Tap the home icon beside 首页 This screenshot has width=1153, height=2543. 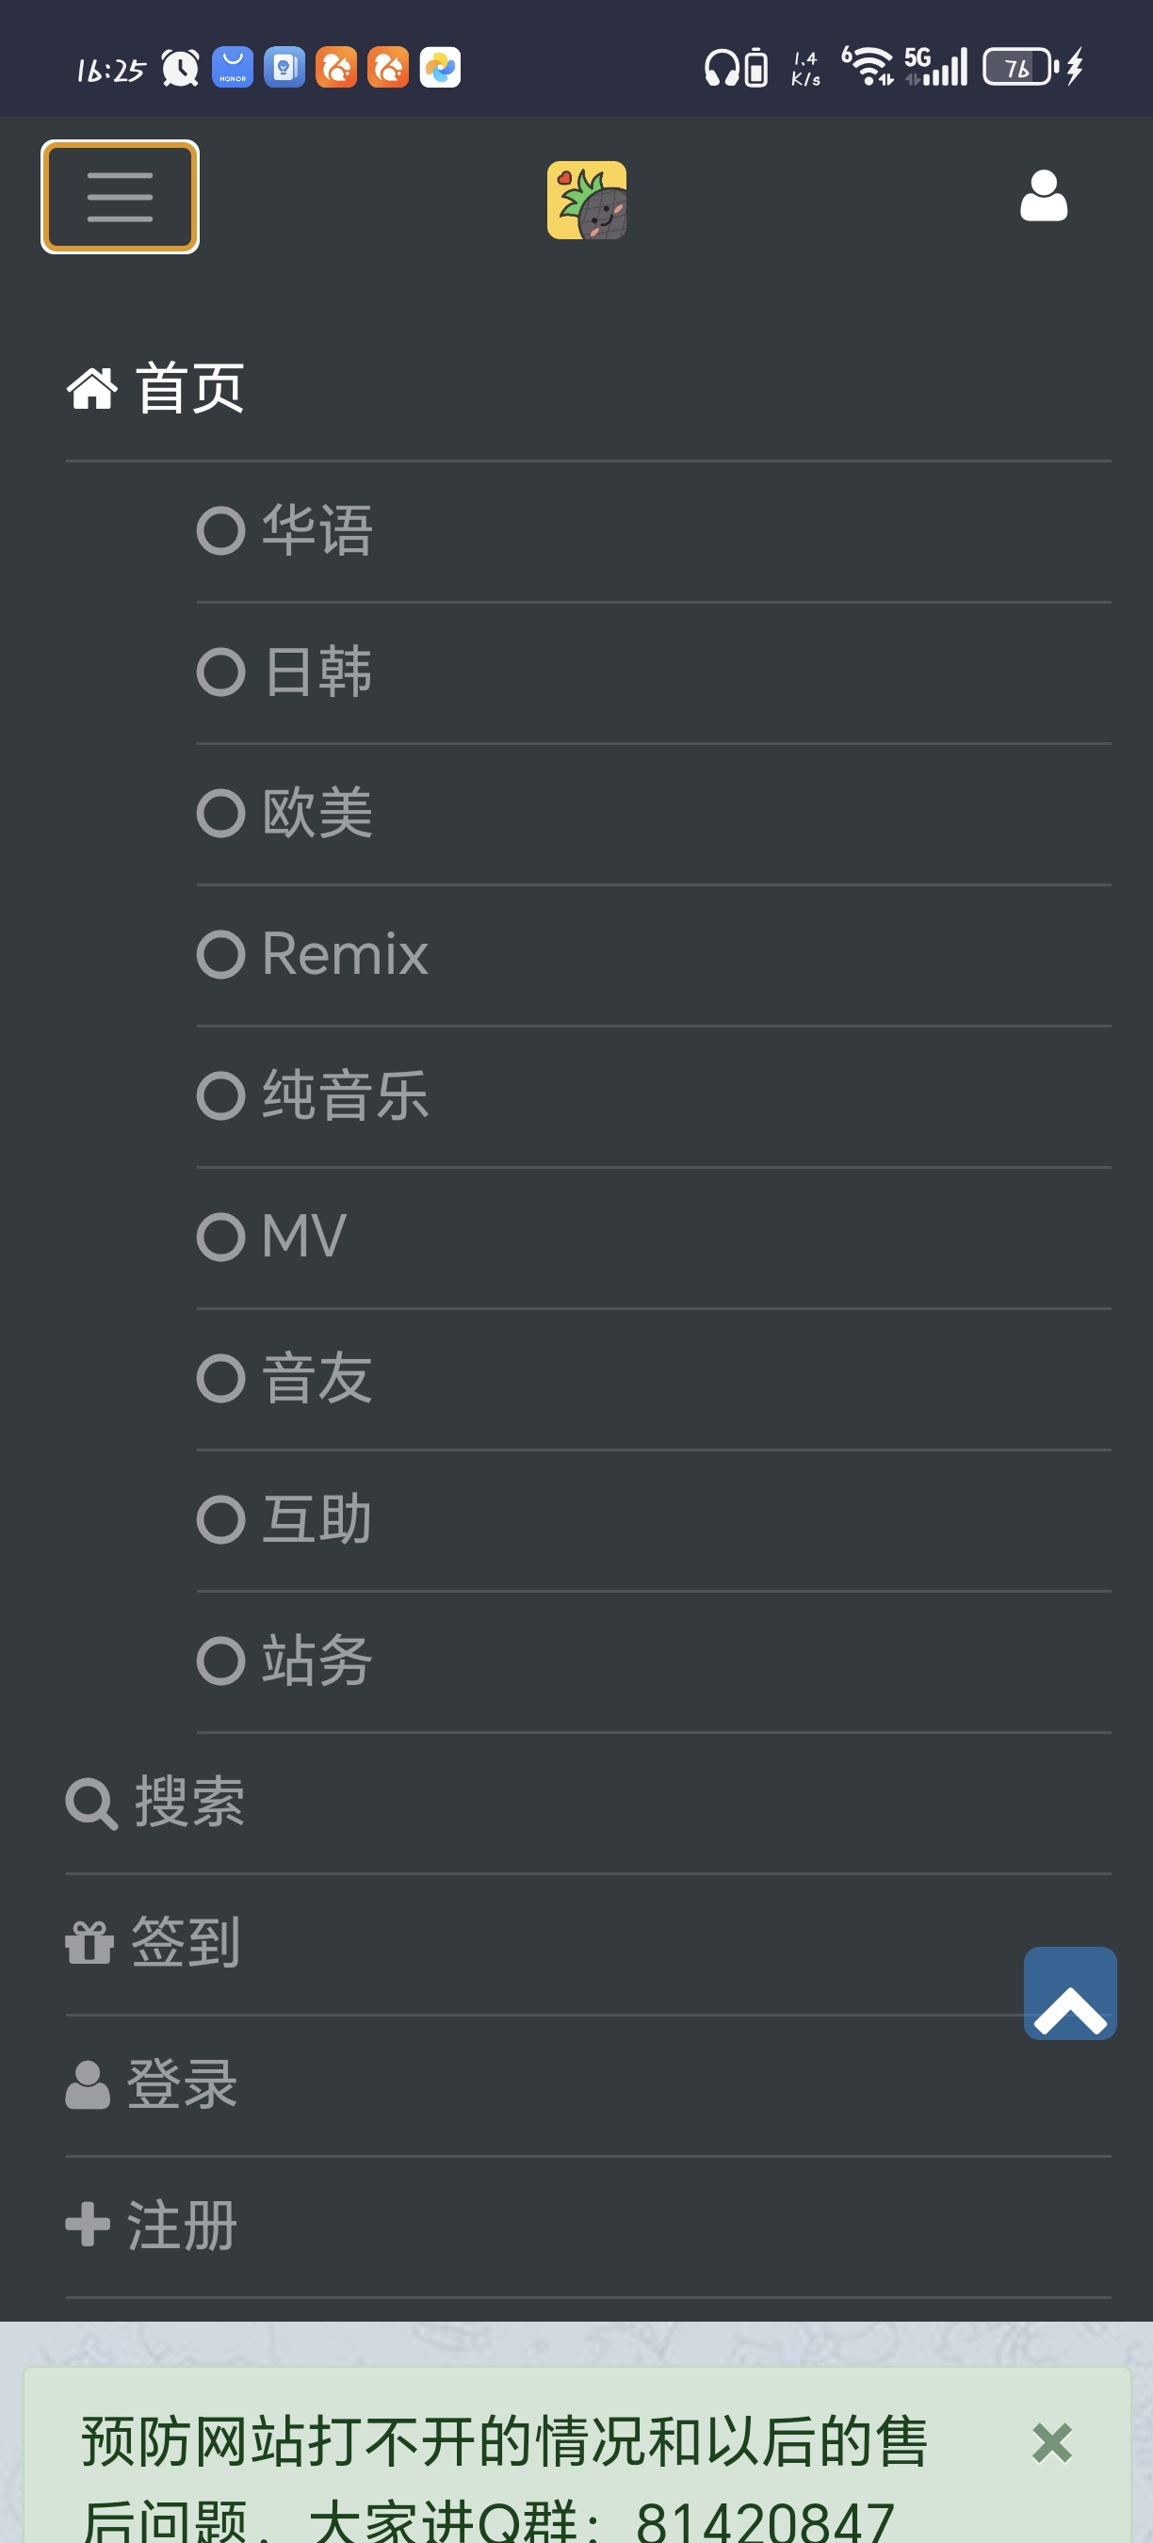click(x=91, y=388)
